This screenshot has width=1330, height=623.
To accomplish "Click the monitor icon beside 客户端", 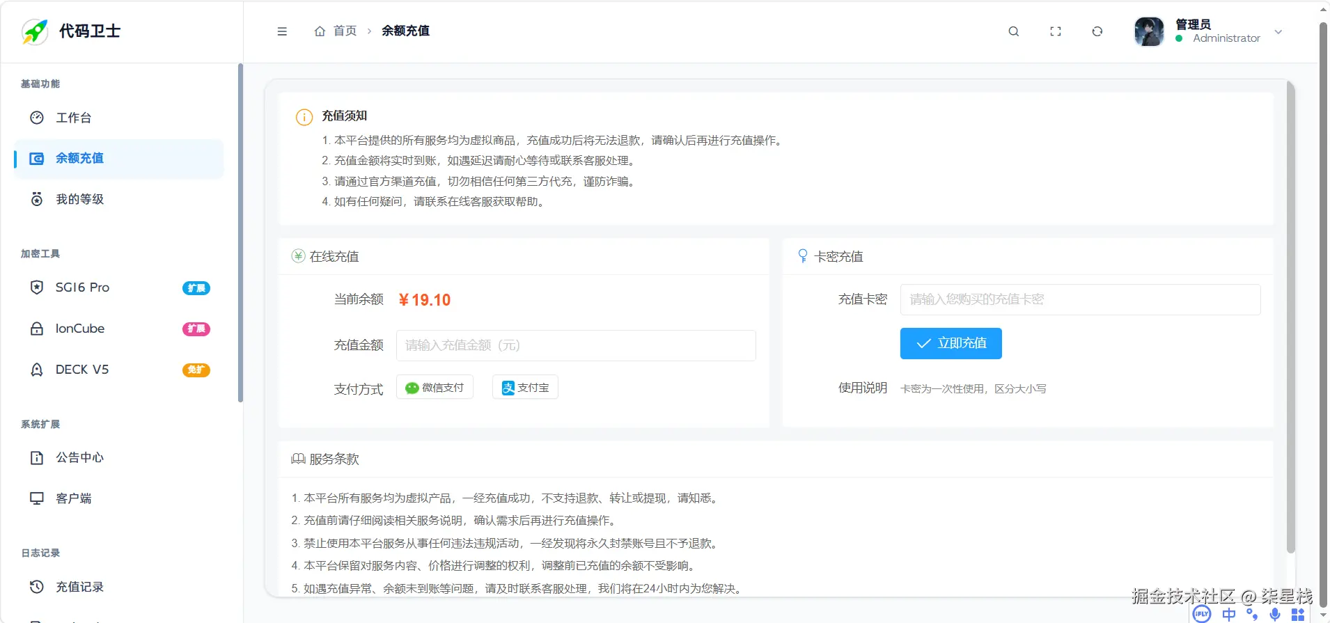I will coord(37,498).
